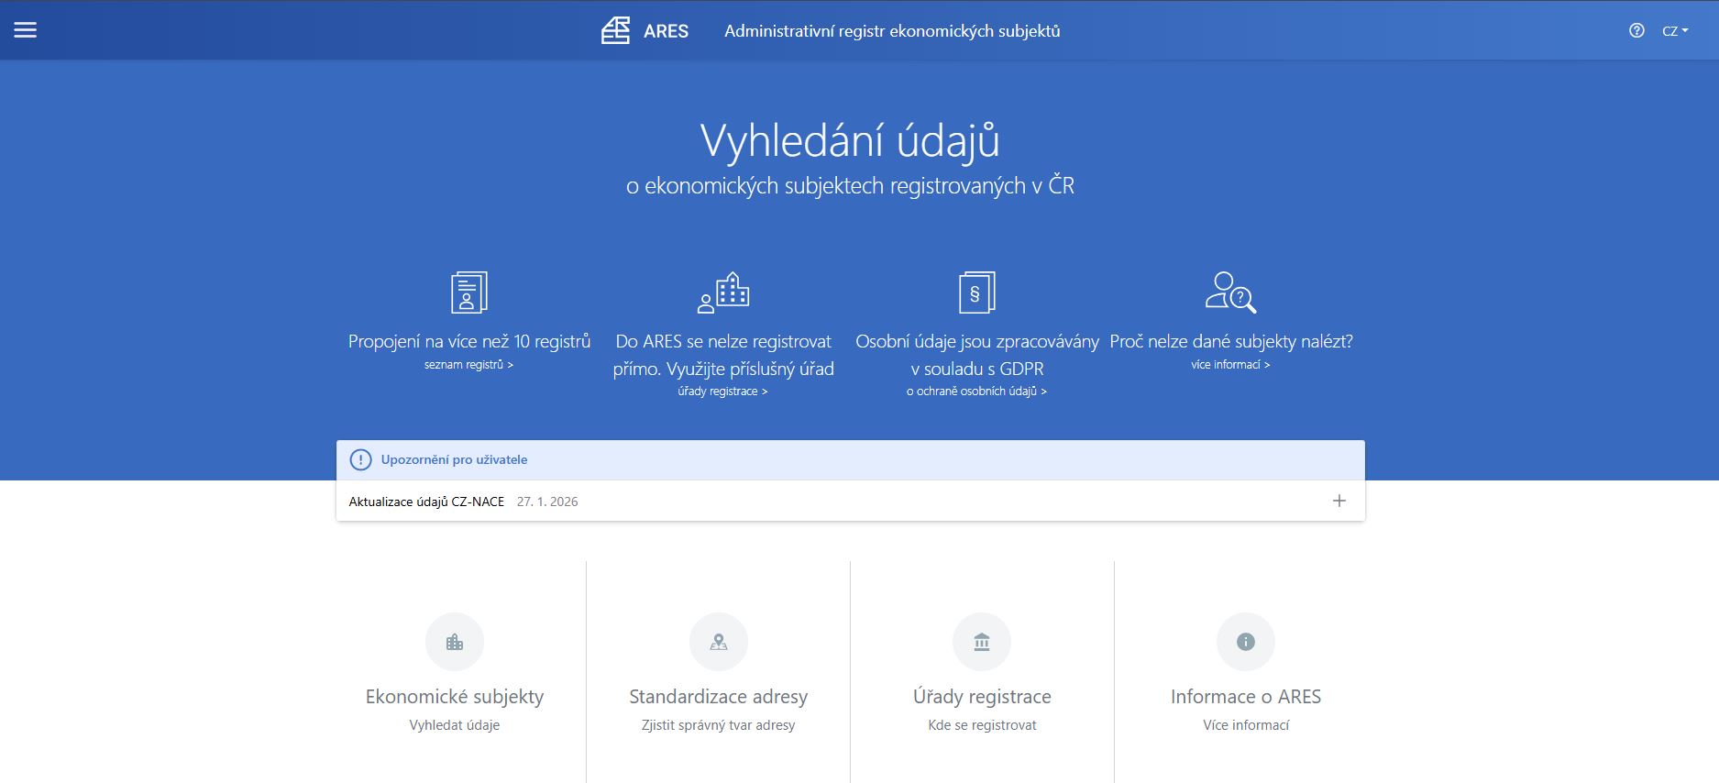
Task: Open Úřady registrace heading
Action: [x=982, y=697]
